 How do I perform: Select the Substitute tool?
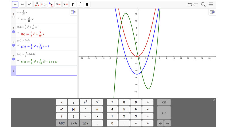coord(51,5)
